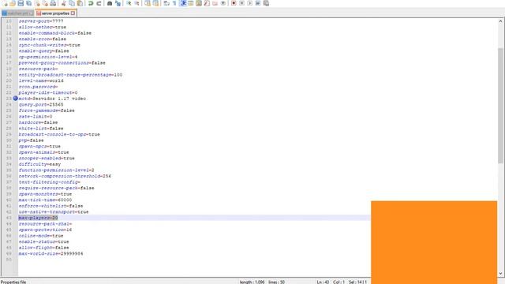Click the Ln : 43 status entry
The width and height of the screenshot is (505, 284).
323,282
